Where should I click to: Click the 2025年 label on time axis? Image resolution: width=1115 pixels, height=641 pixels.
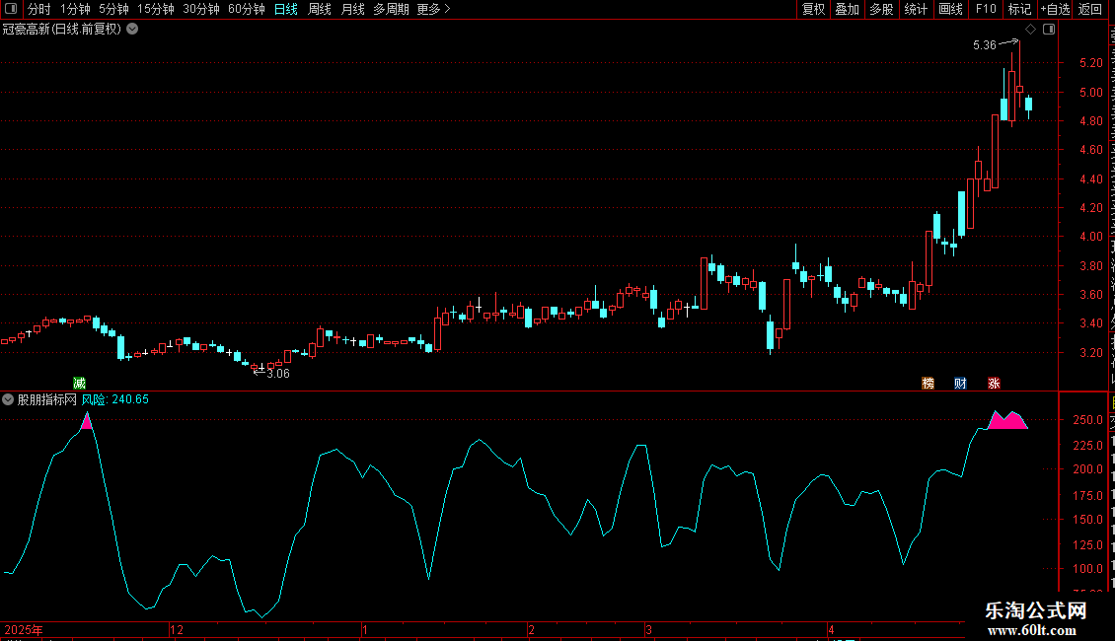point(24,629)
